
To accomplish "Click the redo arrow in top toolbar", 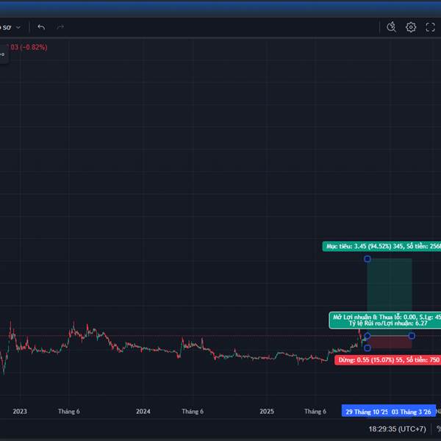I will pyautogui.click(x=60, y=27).
